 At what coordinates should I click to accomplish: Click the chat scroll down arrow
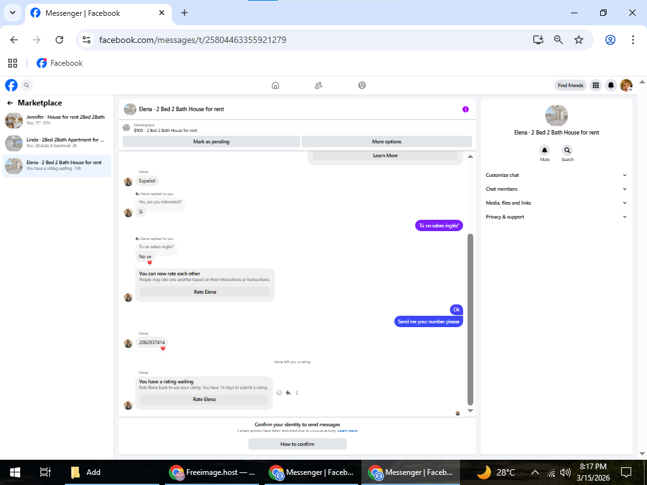[470, 410]
